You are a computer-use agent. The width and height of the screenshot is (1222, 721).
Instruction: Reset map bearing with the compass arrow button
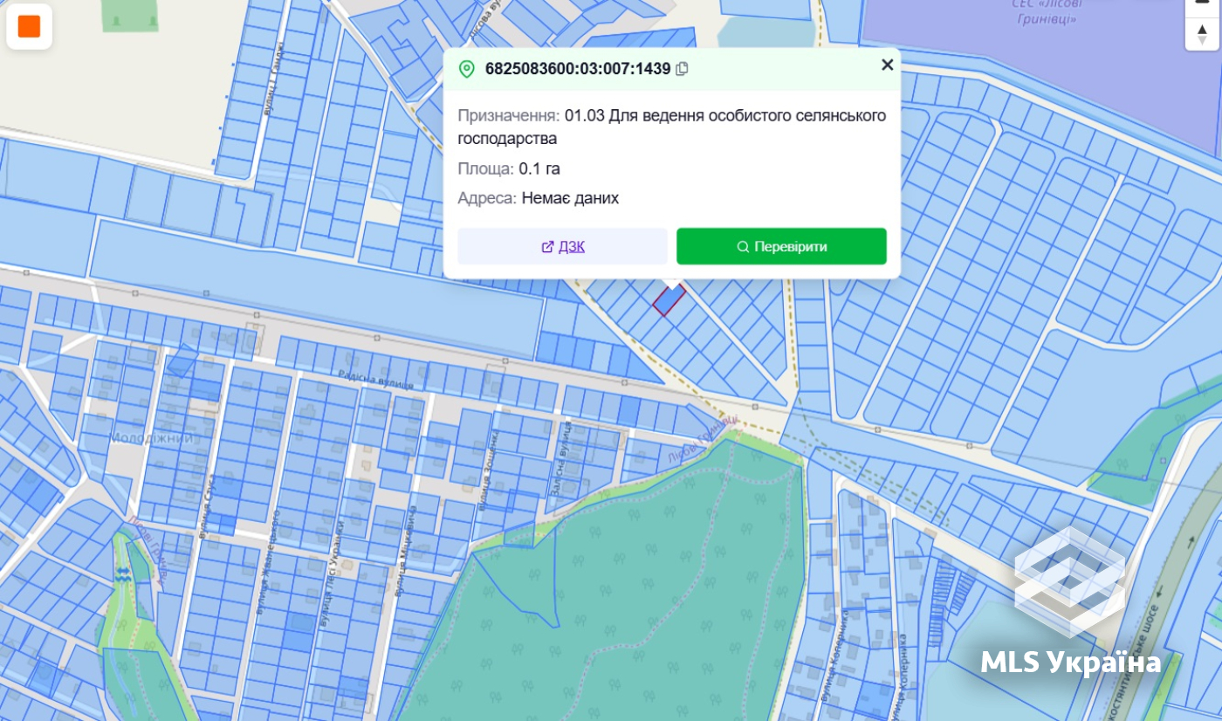point(1202,34)
